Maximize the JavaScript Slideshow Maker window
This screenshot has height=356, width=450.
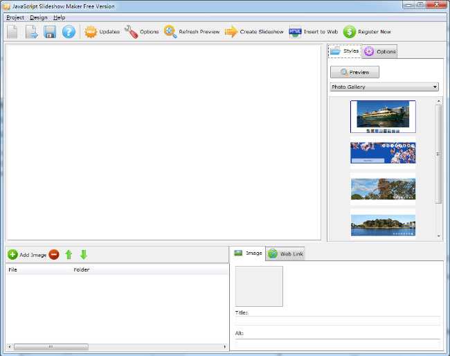tap(420, 5)
